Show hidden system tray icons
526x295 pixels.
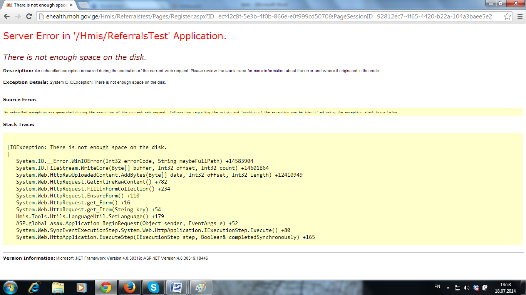pos(448,287)
